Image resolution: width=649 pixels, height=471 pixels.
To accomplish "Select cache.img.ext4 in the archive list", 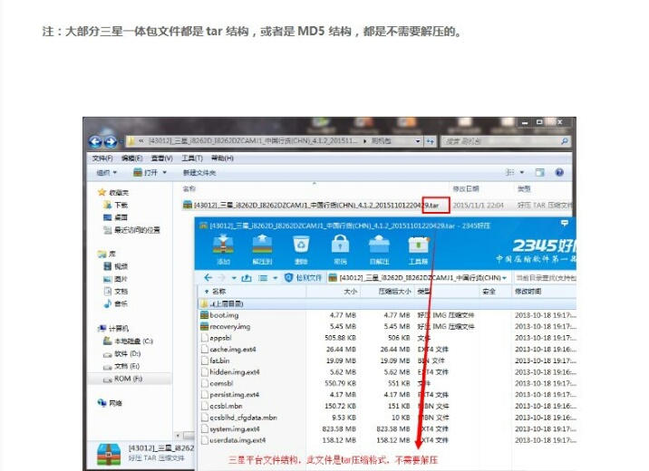I will [228, 350].
